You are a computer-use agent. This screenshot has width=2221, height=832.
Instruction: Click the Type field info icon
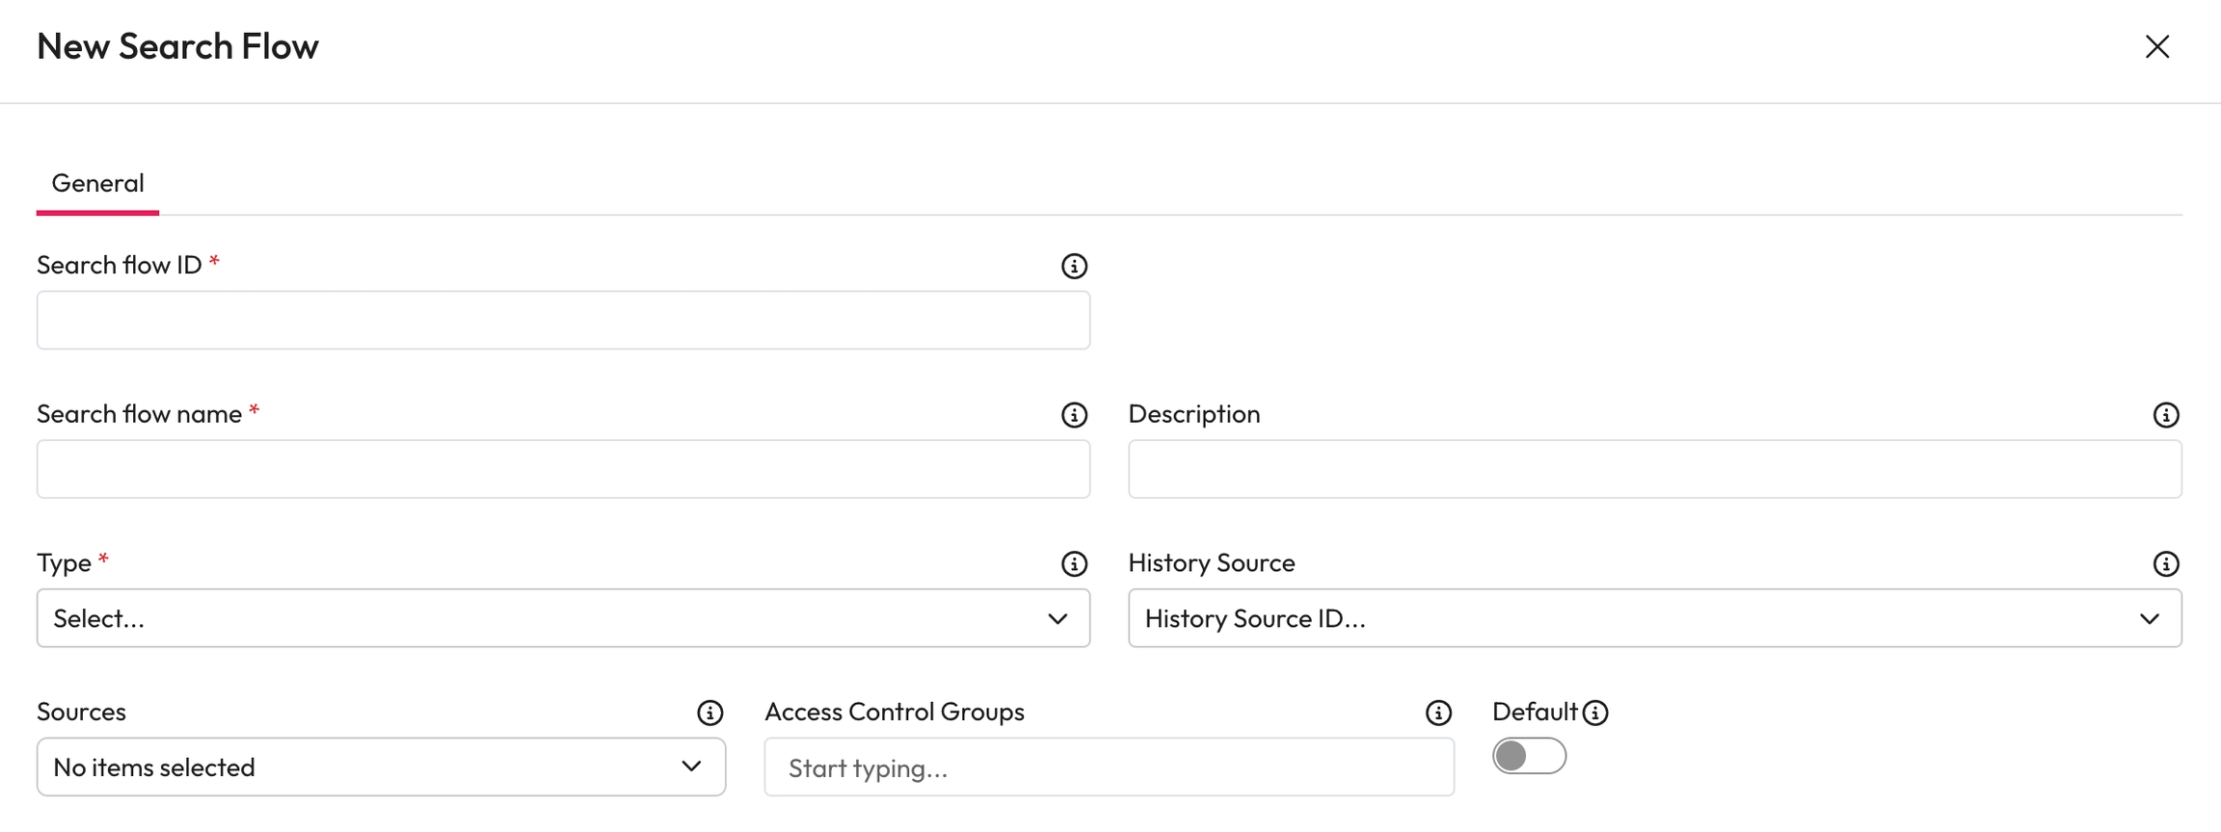(x=1074, y=564)
